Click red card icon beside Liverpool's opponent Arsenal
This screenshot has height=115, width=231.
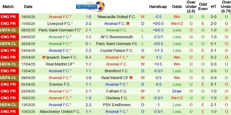click(x=128, y=23)
